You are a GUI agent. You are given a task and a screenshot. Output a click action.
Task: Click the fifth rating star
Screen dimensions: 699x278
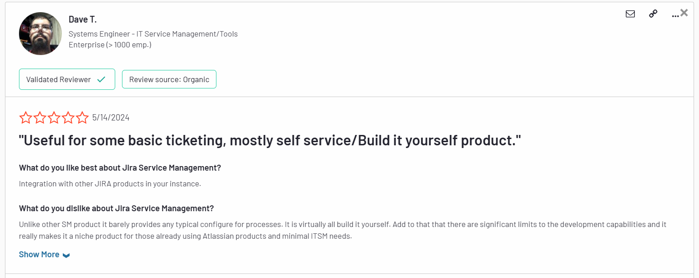(x=82, y=118)
